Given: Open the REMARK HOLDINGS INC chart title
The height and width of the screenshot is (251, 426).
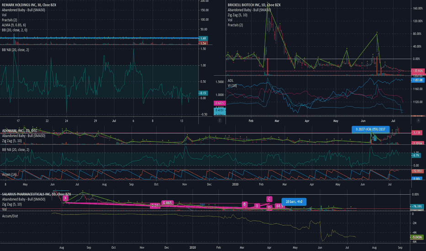Looking at the screenshot, I should (29, 5).
